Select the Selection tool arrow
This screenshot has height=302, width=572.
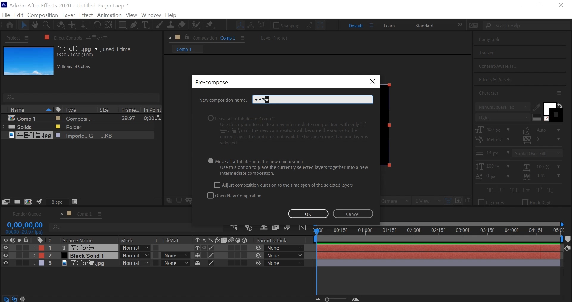(x=24, y=25)
